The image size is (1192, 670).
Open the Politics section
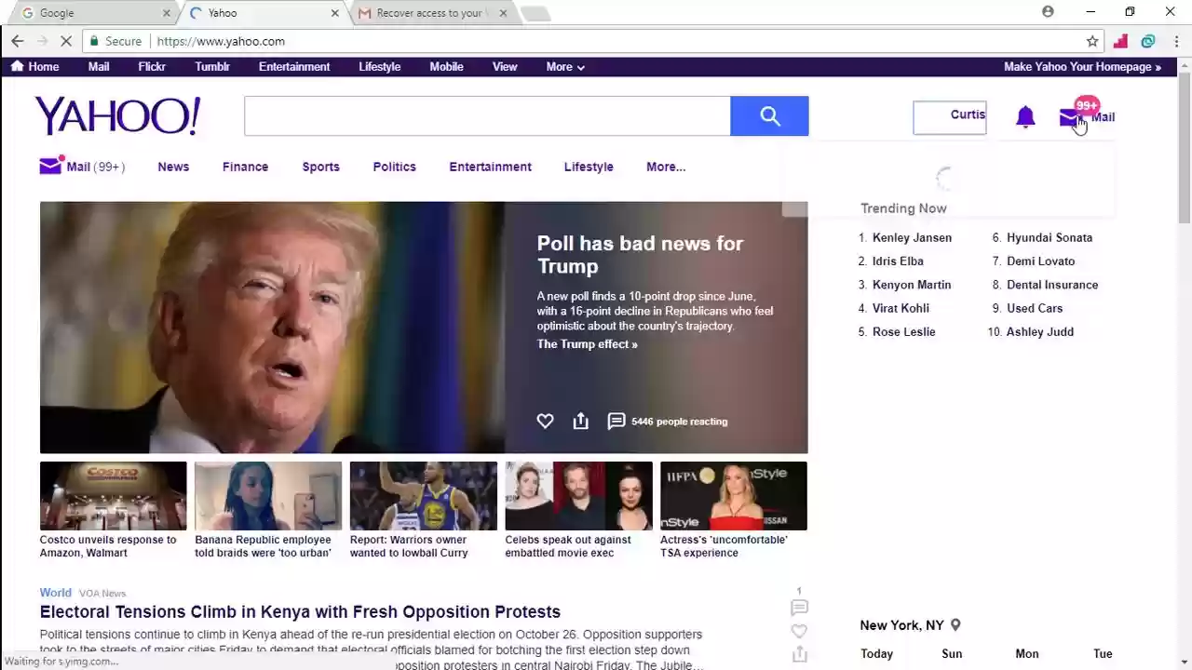[x=394, y=167]
